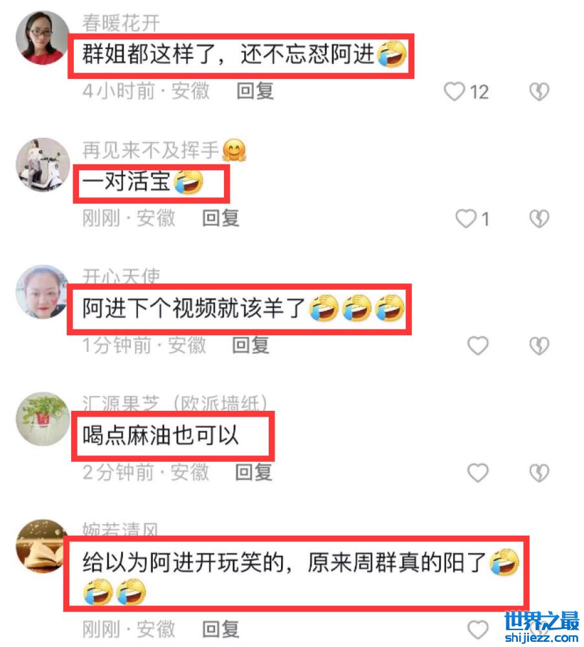Reply to the 一对活宝 comment
This screenshot has height=647, width=584.
tap(220, 218)
